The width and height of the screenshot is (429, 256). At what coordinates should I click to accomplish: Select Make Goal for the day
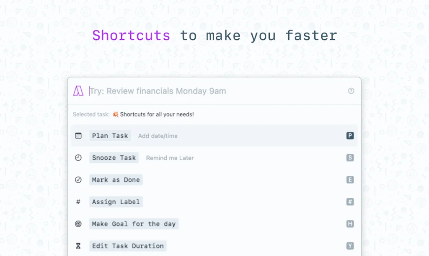134,224
